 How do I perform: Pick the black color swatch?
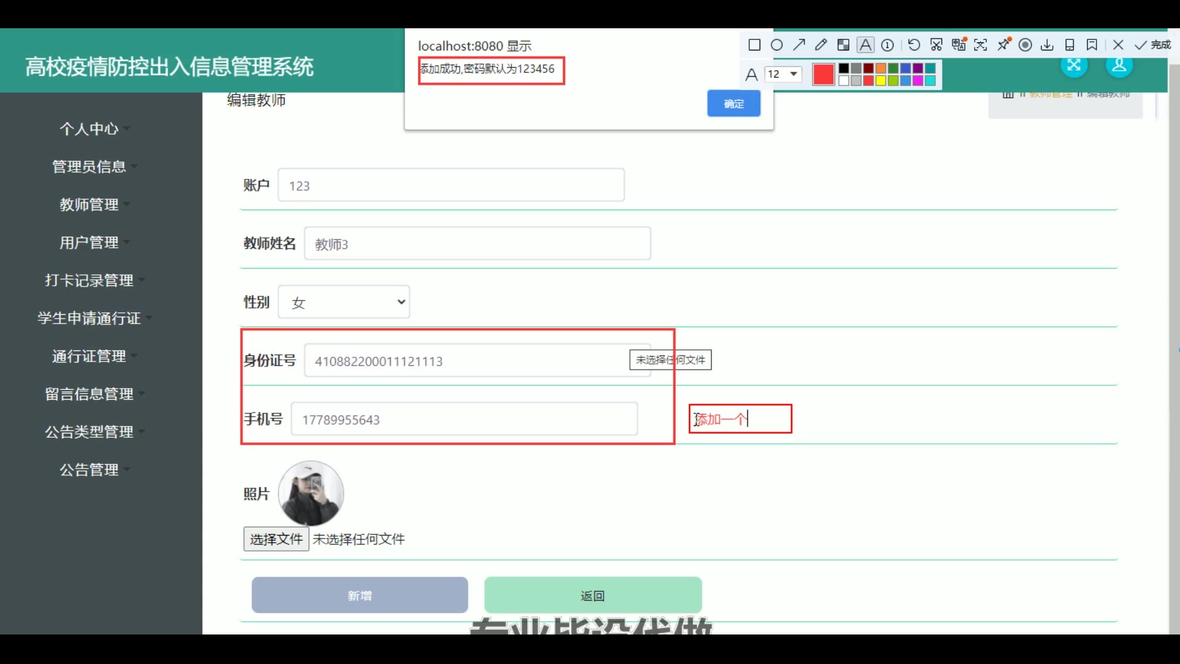click(x=844, y=68)
